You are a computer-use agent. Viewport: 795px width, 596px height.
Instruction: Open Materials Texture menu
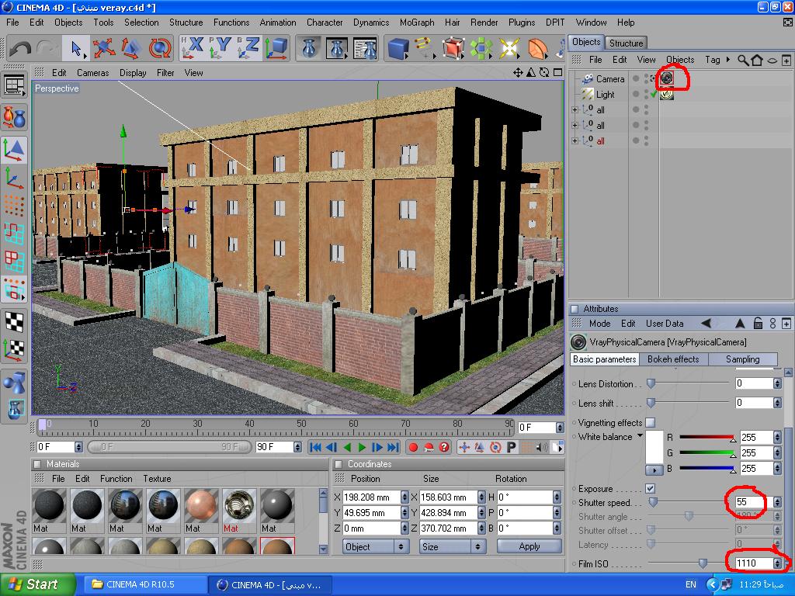click(x=157, y=478)
